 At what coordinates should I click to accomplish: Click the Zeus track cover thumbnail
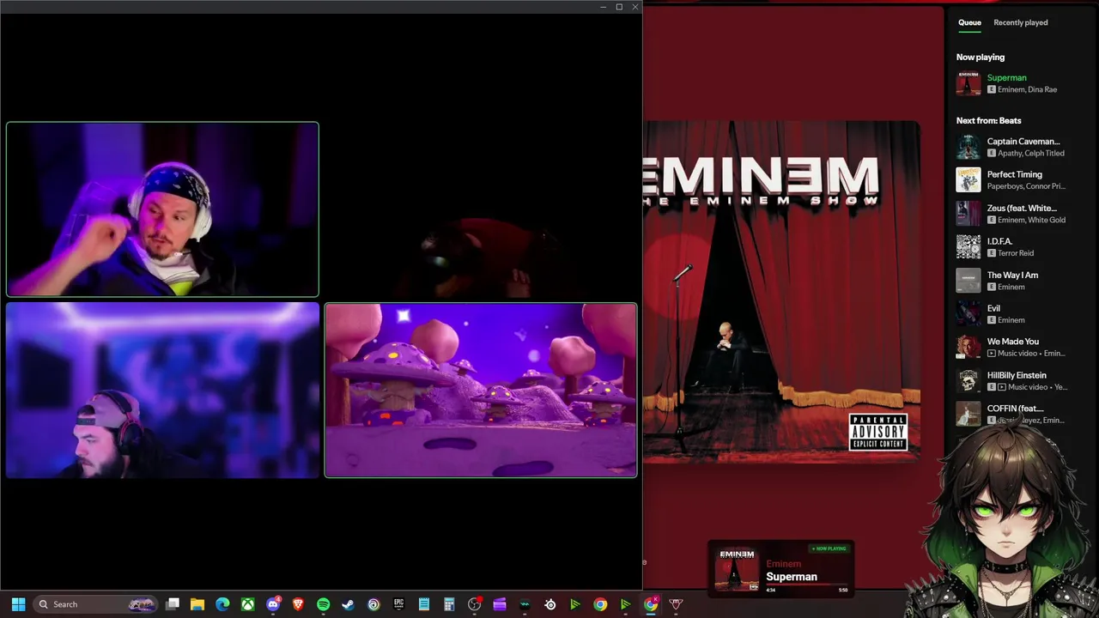[968, 214]
